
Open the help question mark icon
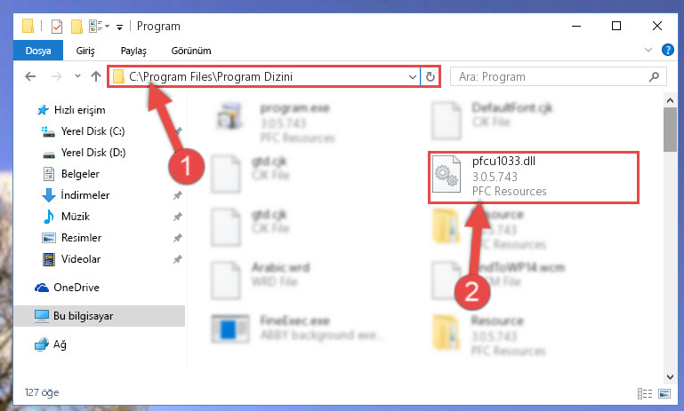coord(667,50)
